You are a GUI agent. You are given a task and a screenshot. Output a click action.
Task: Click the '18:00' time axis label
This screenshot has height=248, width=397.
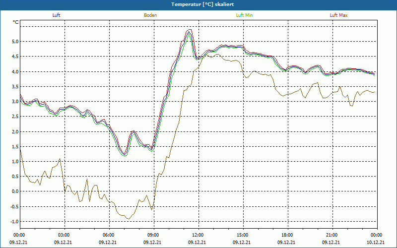tap(288, 235)
